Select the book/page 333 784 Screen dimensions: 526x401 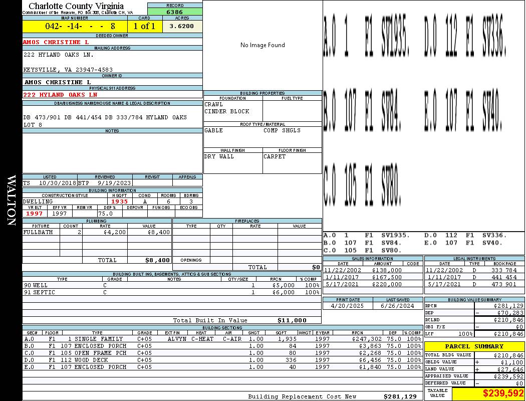click(504, 270)
